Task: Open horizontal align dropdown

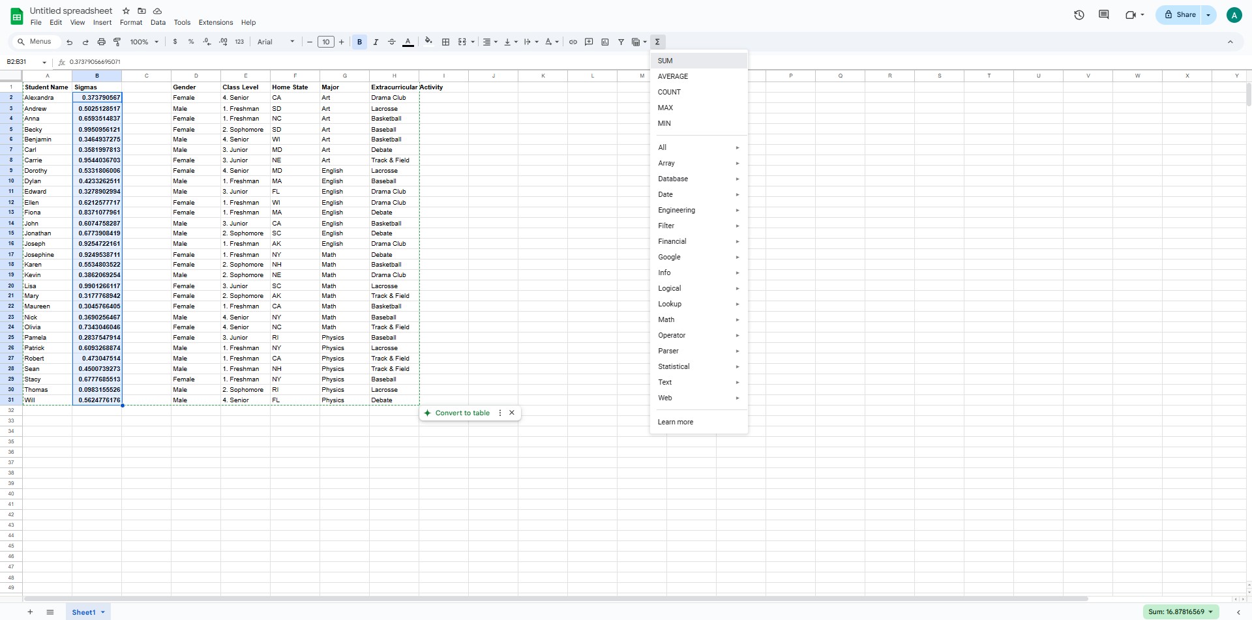Action: coord(490,42)
